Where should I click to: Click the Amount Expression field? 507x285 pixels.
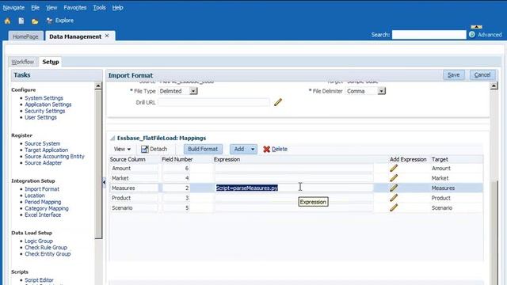coord(294,168)
